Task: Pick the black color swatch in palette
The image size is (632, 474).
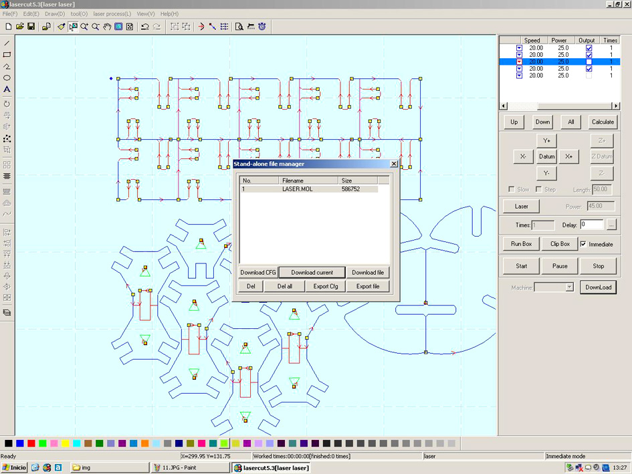Action: click(x=9, y=443)
